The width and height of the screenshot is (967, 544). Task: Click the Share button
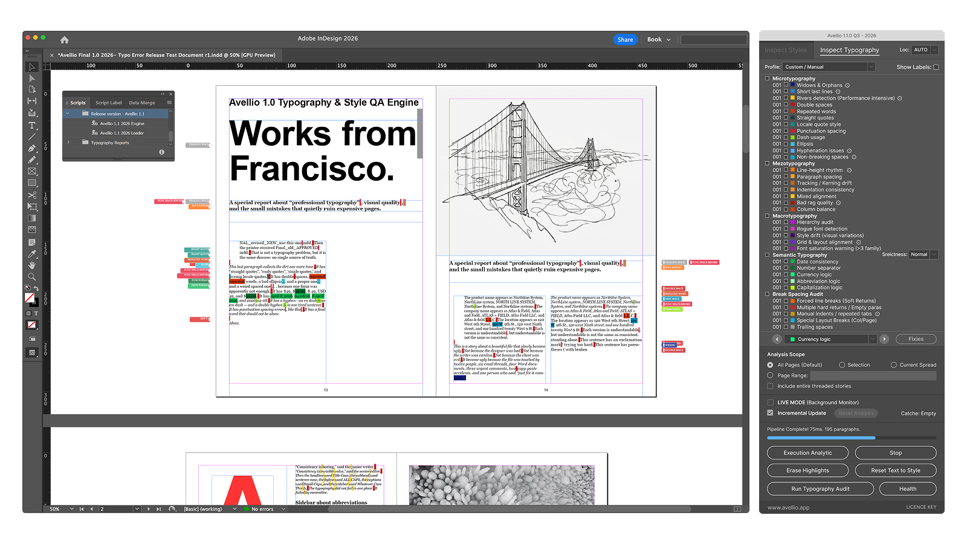626,39
